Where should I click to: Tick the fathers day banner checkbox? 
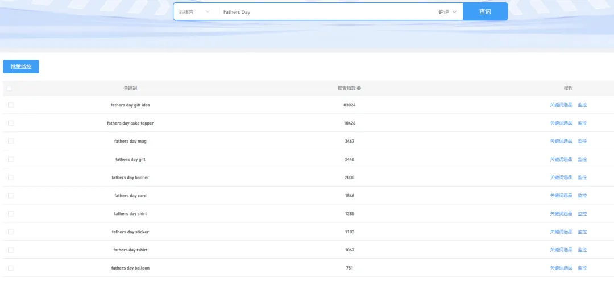(x=11, y=177)
